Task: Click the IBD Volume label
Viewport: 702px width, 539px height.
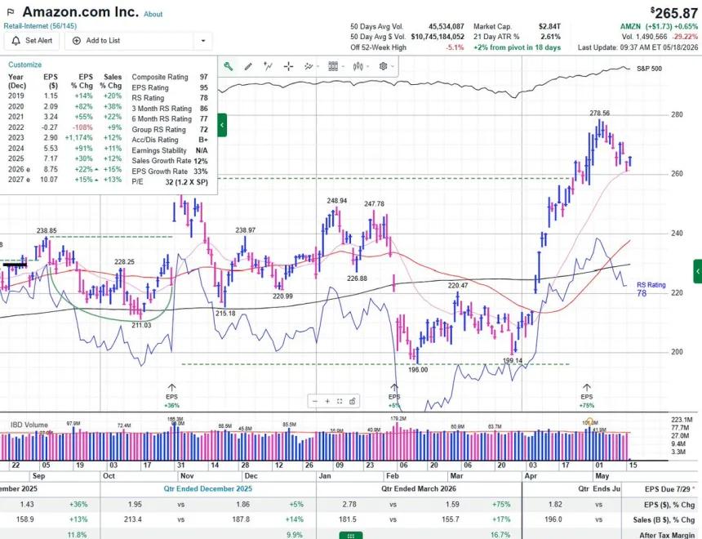Action: (29, 425)
